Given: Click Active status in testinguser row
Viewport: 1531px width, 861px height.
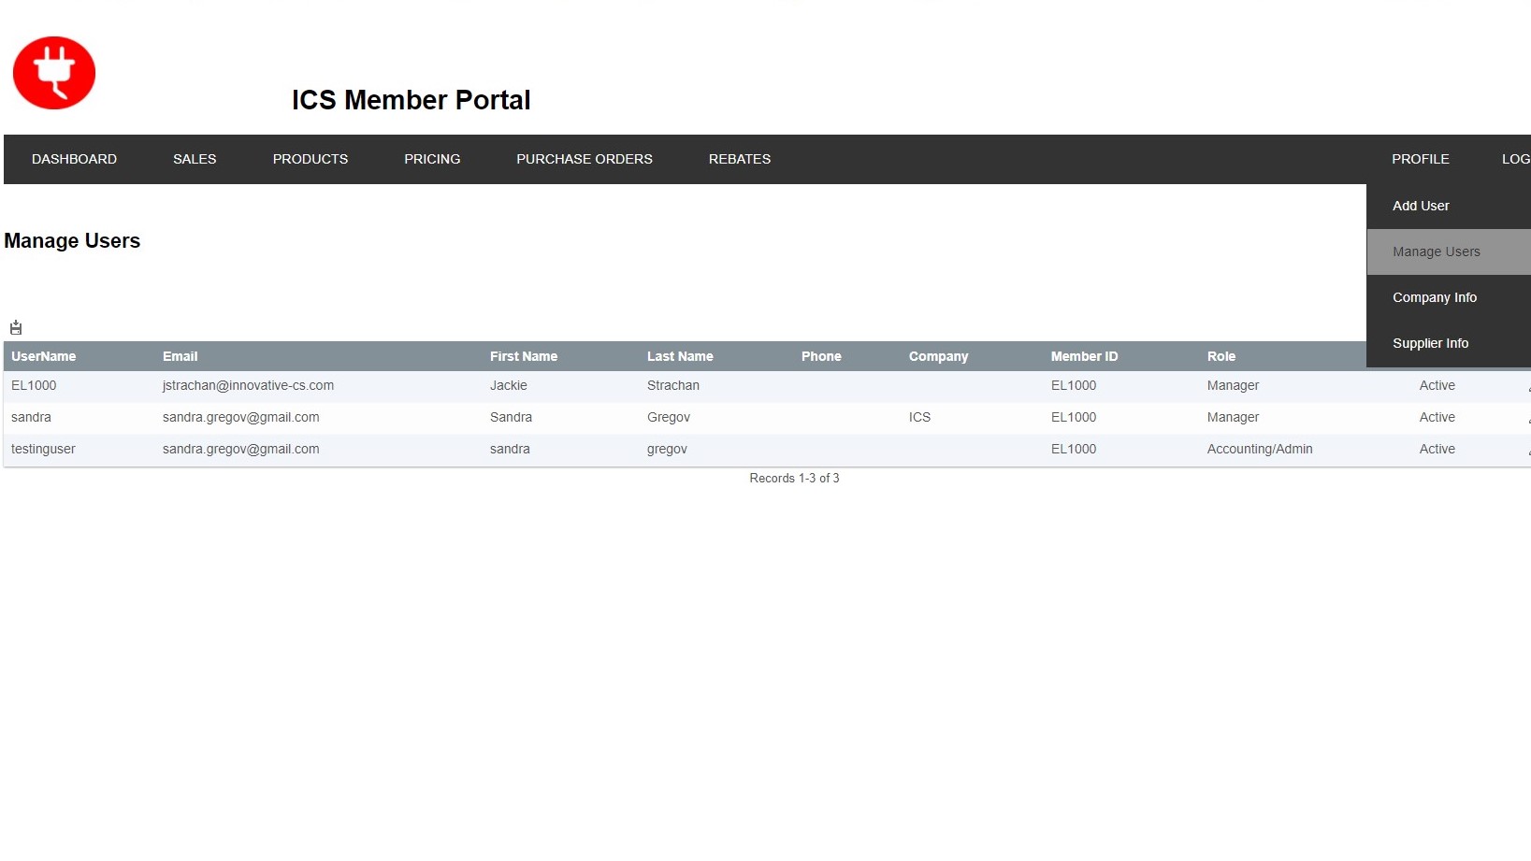Looking at the screenshot, I should [x=1437, y=449].
